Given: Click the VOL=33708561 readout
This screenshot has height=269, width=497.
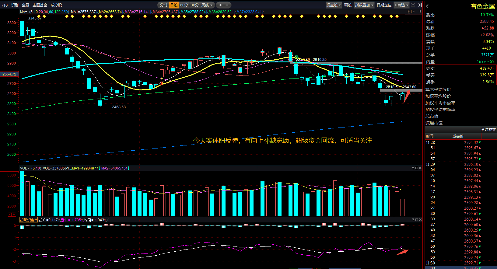Looking at the screenshot, I should point(56,168).
